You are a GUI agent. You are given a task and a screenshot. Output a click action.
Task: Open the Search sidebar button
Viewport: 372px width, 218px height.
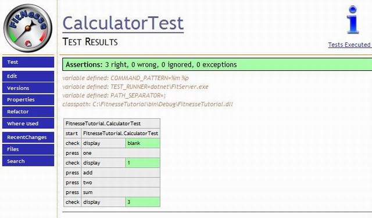(x=28, y=161)
